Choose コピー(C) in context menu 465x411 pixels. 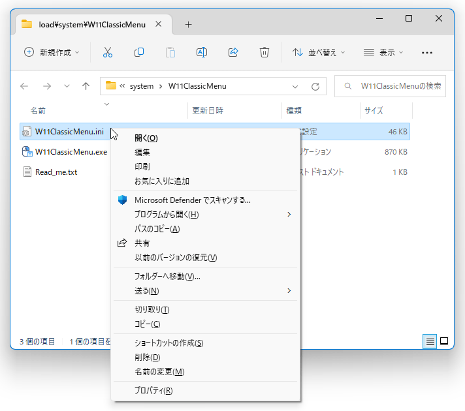205,324
